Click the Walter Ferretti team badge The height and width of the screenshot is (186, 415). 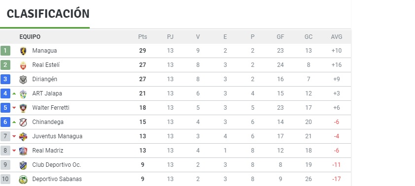coord(23,108)
